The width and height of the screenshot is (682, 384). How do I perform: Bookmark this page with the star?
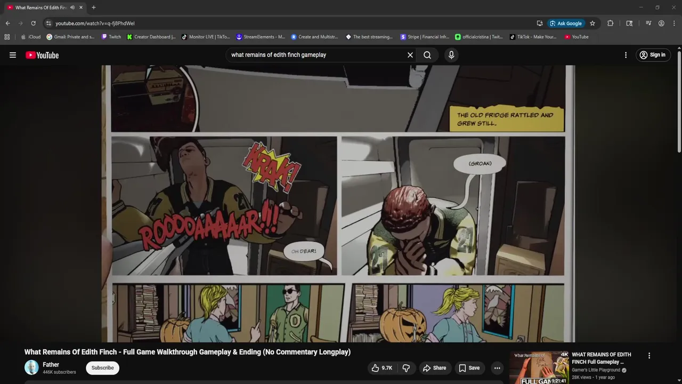coord(592,23)
